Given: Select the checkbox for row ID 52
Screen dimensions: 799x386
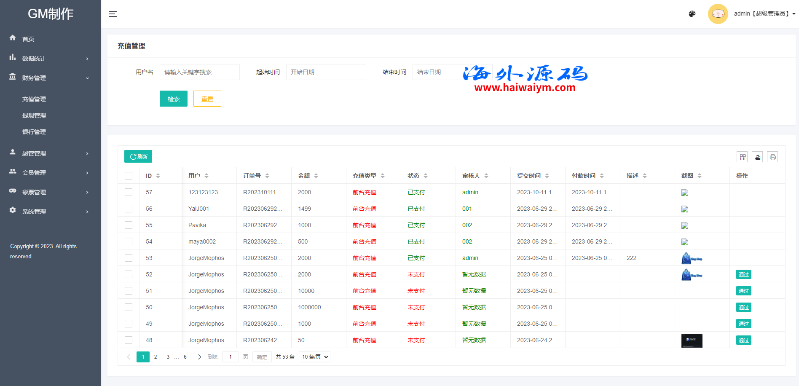Looking at the screenshot, I should tap(129, 274).
